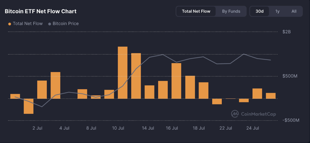Switch to the Total Net Flow tab
The width and height of the screenshot is (310, 143).
196,11
